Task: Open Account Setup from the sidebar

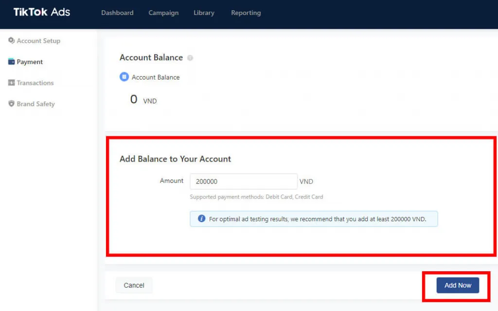Action: pyautogui.click(x=38, y=41)
